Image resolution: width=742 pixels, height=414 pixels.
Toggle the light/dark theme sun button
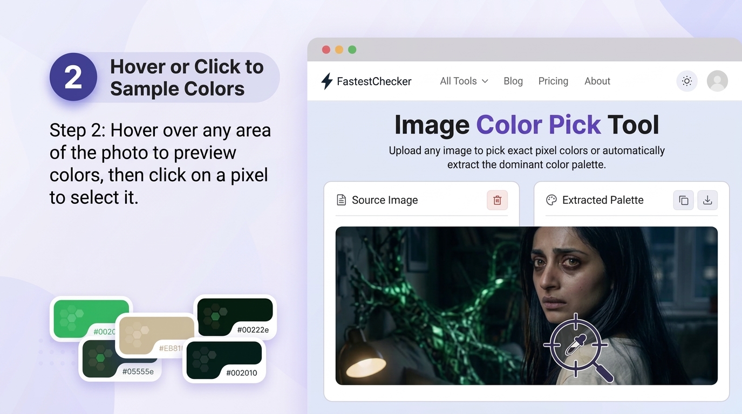point(686,81)
